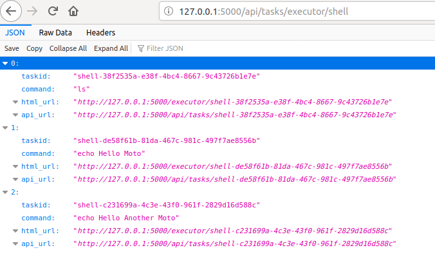This screenshot has height=277, width=435.
Task: Open html_url link ending 497f7ae8556b
Action: tap(233, 166)
